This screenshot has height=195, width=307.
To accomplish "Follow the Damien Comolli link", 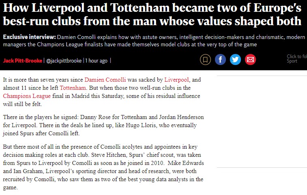I will coord(105,80).
